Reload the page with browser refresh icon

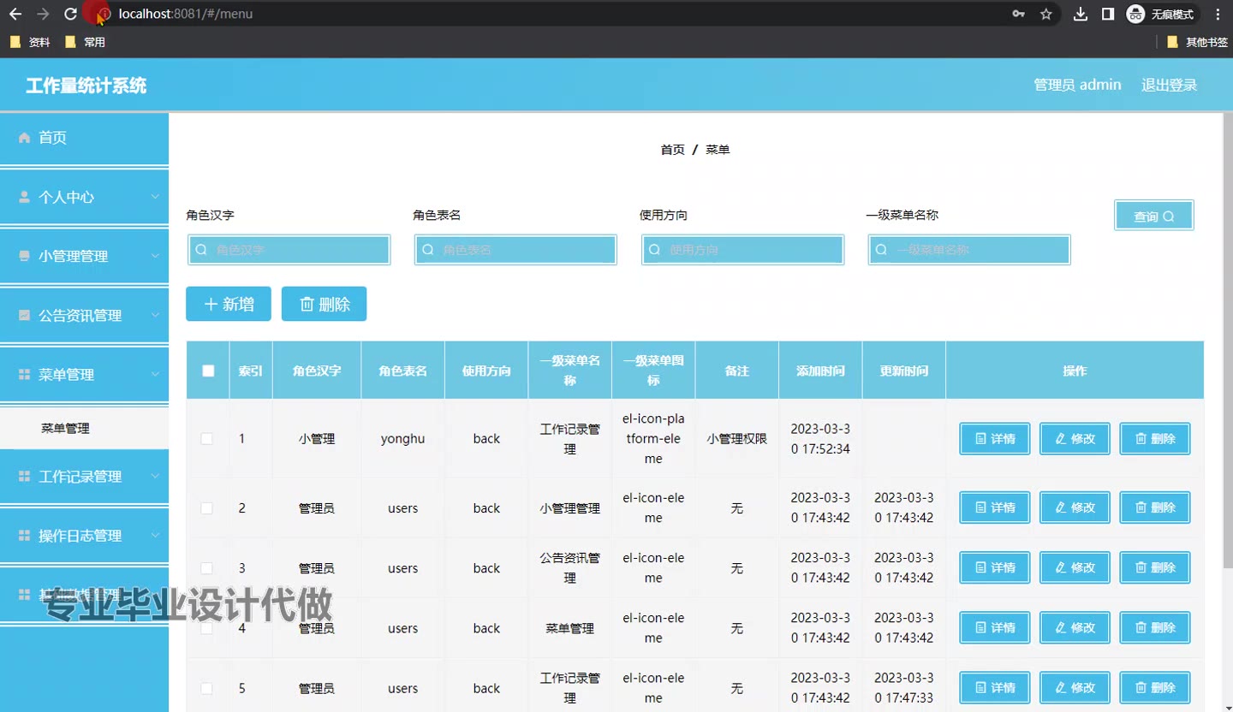pos(70,14)
